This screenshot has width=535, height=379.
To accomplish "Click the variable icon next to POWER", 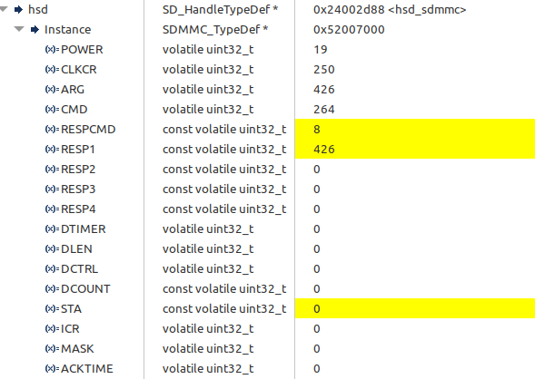I will 52,49.
